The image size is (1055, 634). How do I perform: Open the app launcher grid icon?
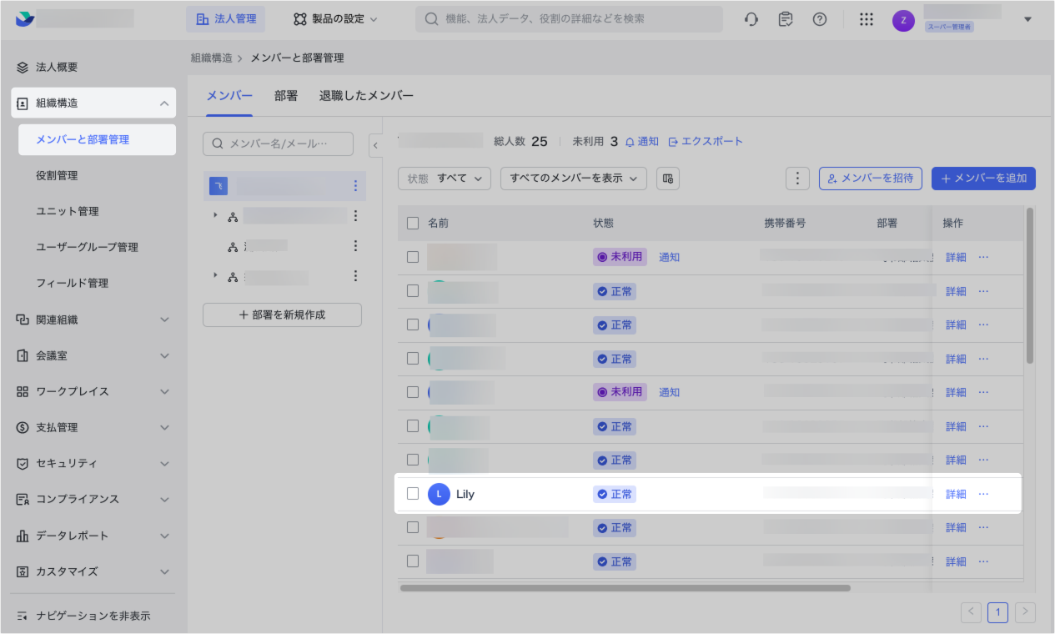pyautogui.click(x=866, y=19)
